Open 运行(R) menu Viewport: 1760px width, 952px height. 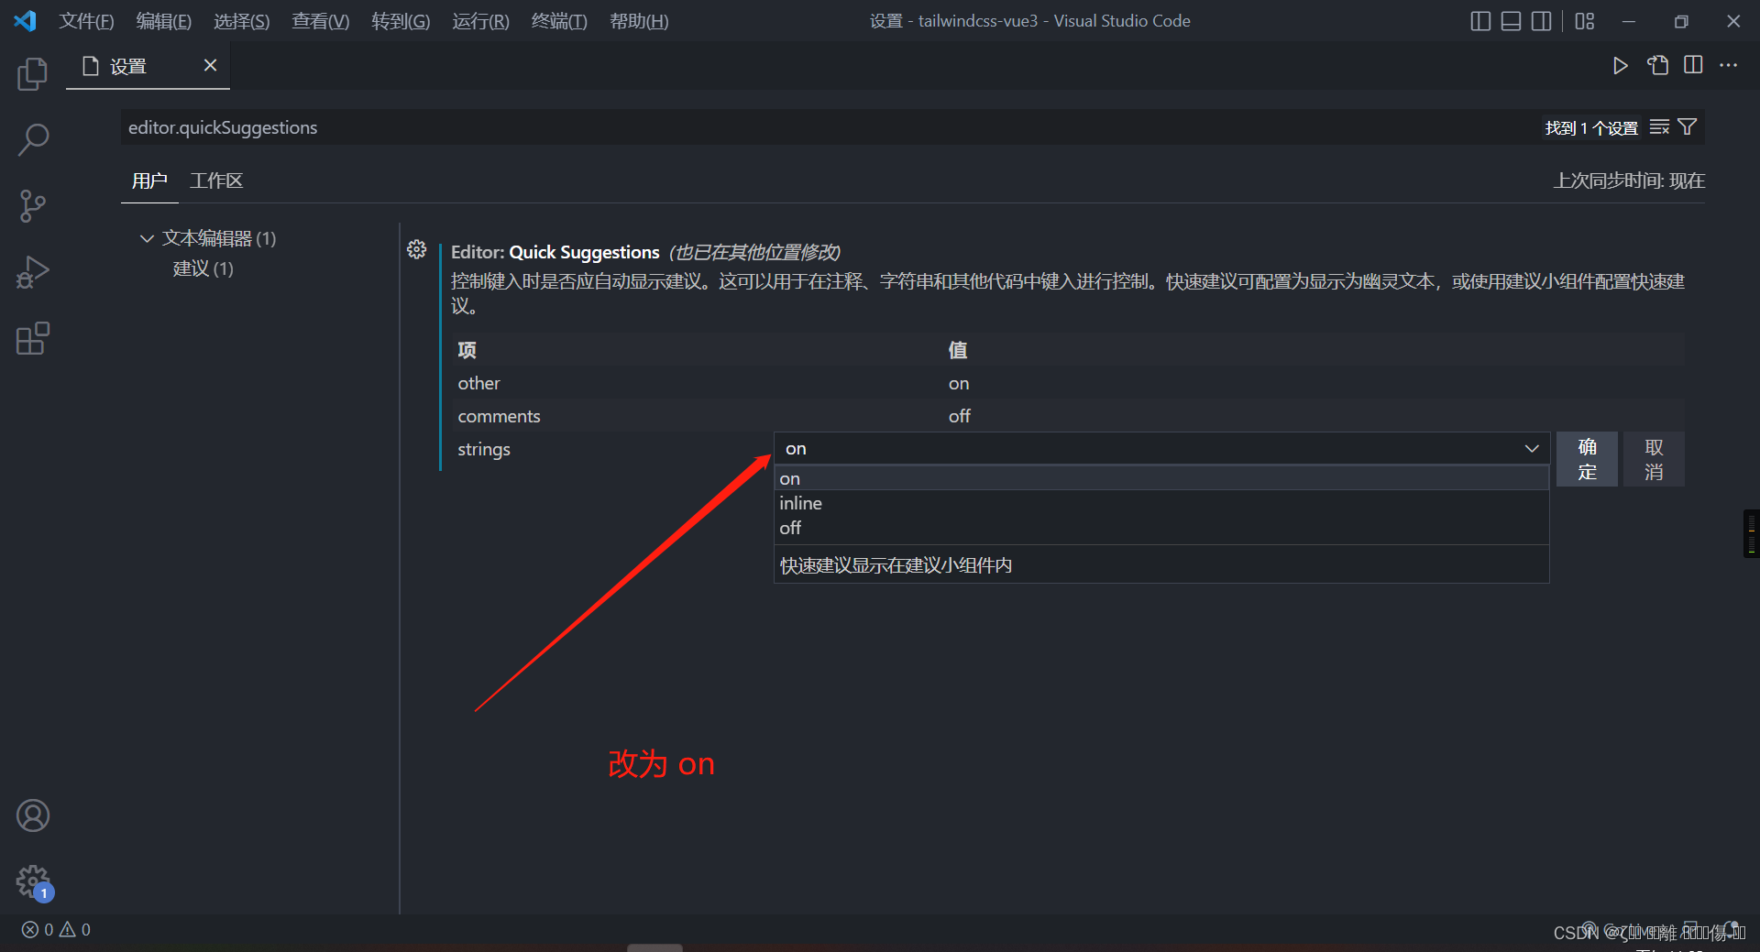(480, 21)
